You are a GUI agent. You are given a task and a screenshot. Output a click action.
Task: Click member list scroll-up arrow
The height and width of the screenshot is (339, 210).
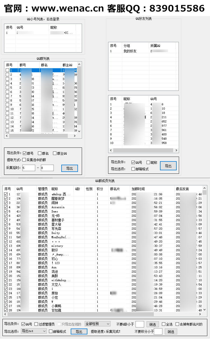205,188
